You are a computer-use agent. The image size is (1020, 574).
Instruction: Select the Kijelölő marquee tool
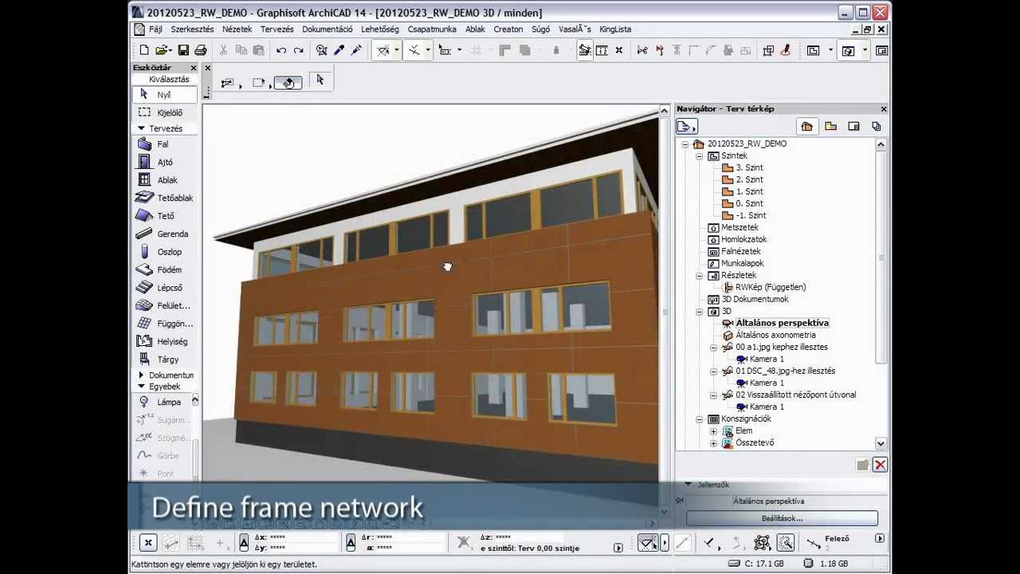point(164,113)
